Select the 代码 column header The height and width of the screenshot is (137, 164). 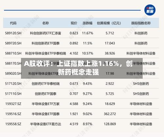13,23
